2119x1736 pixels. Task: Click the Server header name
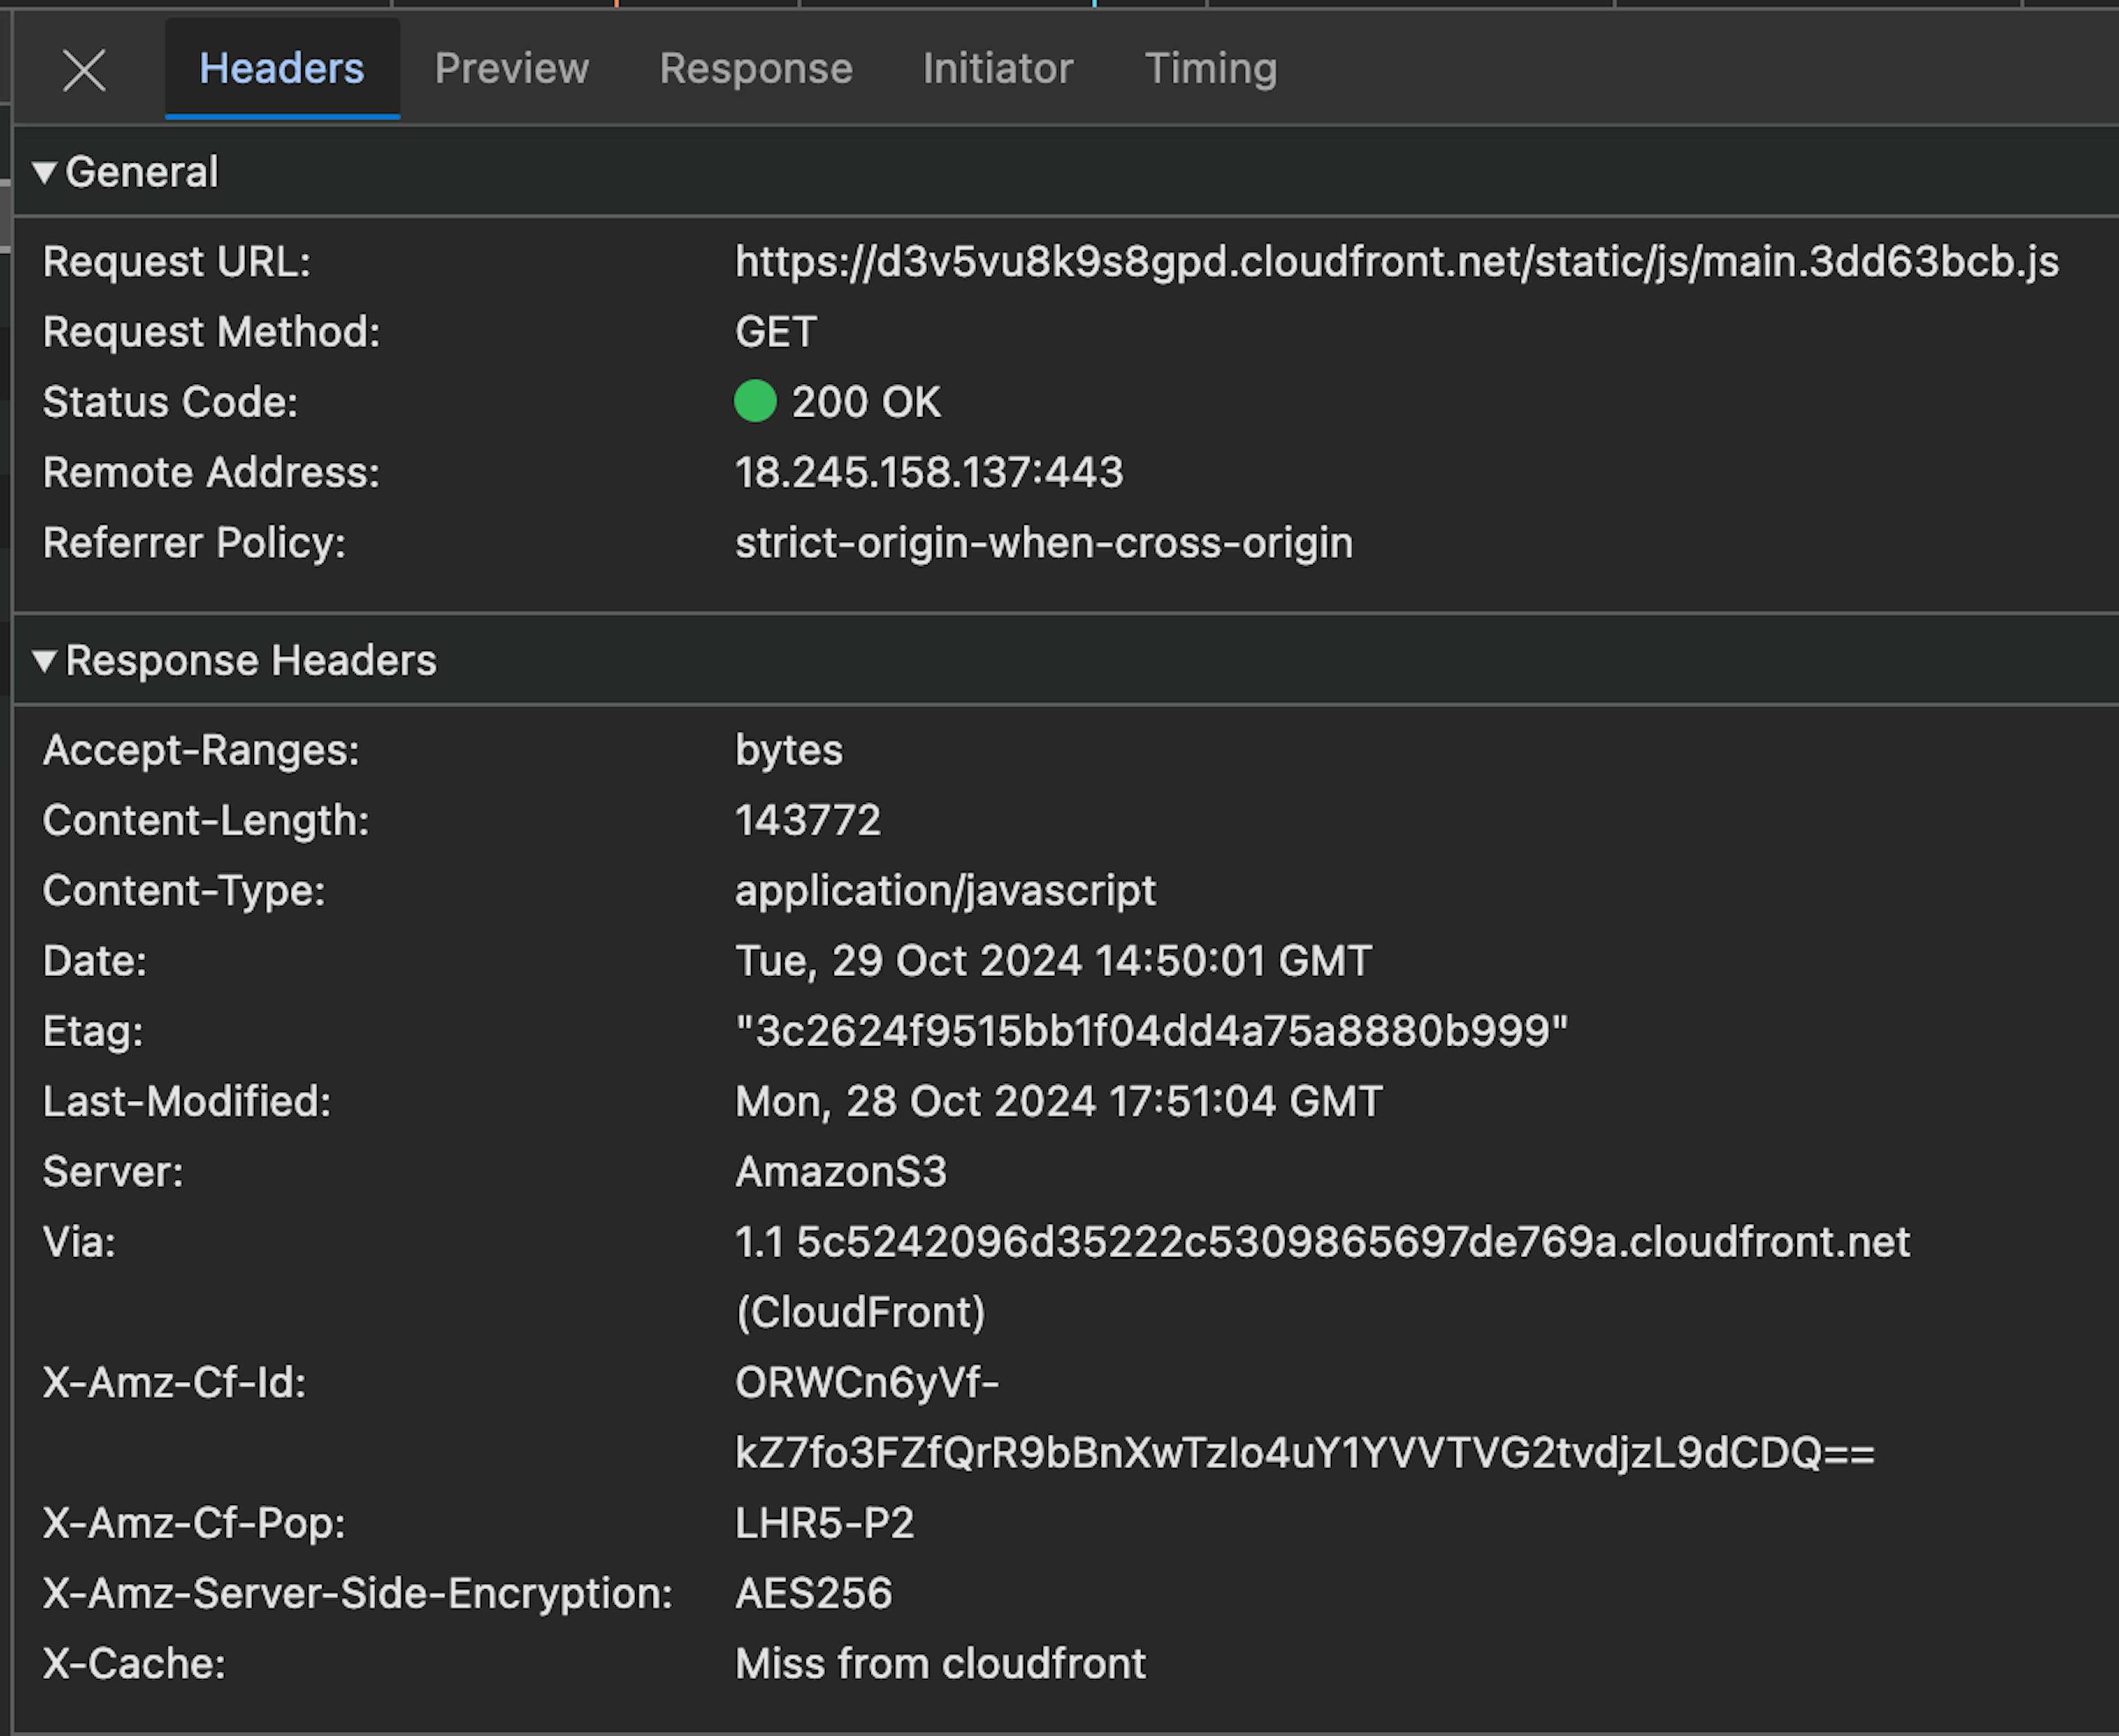click(x=113, y=1172)
